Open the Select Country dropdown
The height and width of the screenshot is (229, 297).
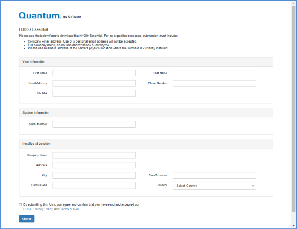214,186
